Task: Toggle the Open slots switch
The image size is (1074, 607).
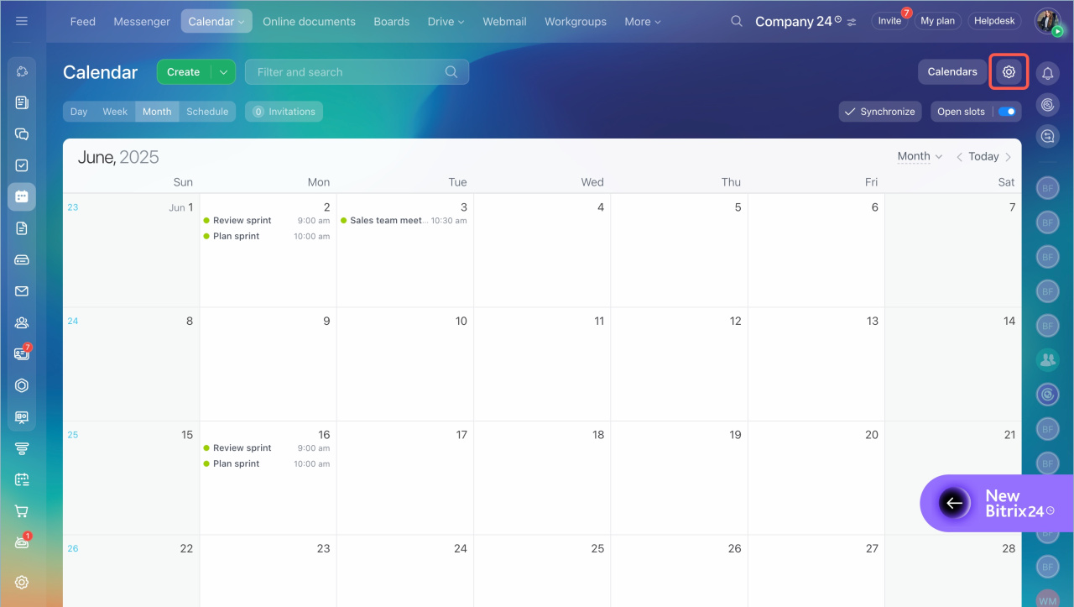Action: tap(1006, 112)
